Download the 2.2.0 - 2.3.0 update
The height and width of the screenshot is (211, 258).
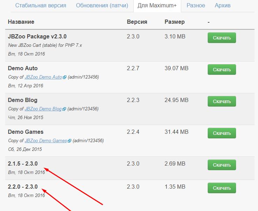pos(222,188)
